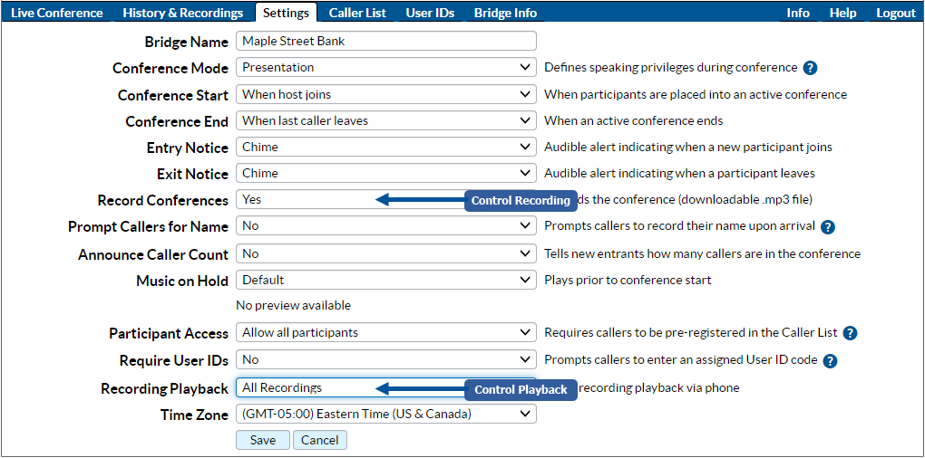Expand the Conference Start dropdown
Viewport: 925px width, 458px height.
385,94
